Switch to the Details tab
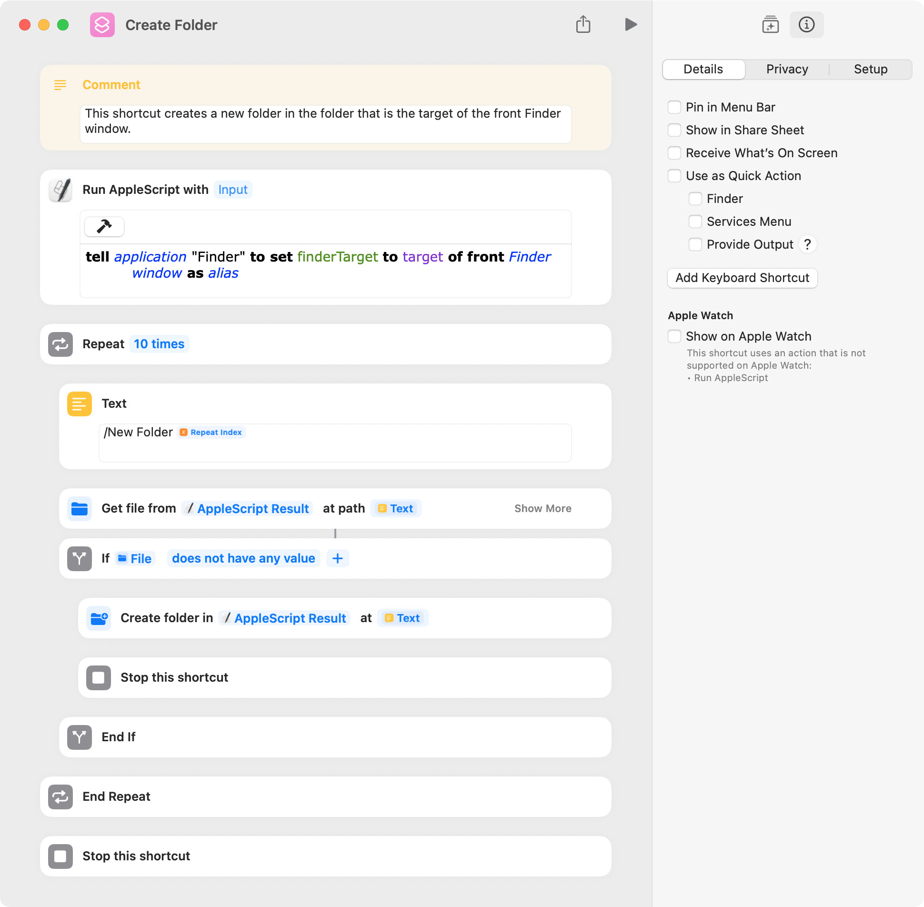Screen dimensions: 924x907 (703, 69)
